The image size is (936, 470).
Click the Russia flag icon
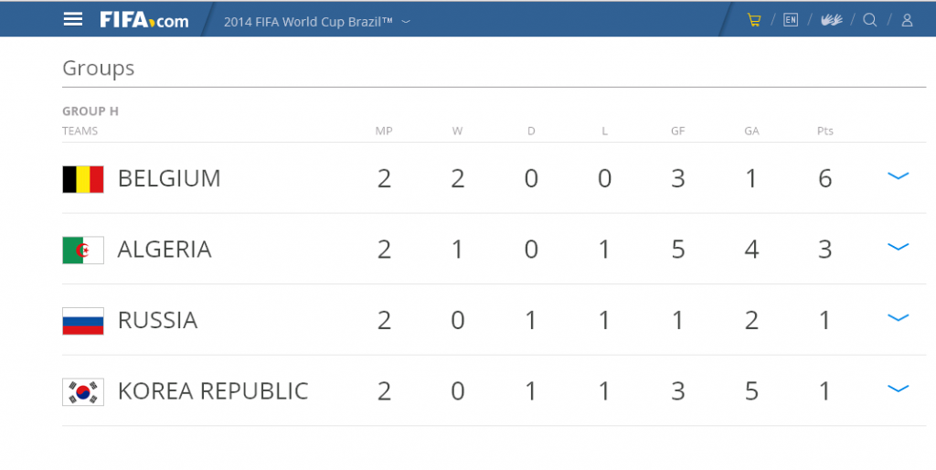83,321
